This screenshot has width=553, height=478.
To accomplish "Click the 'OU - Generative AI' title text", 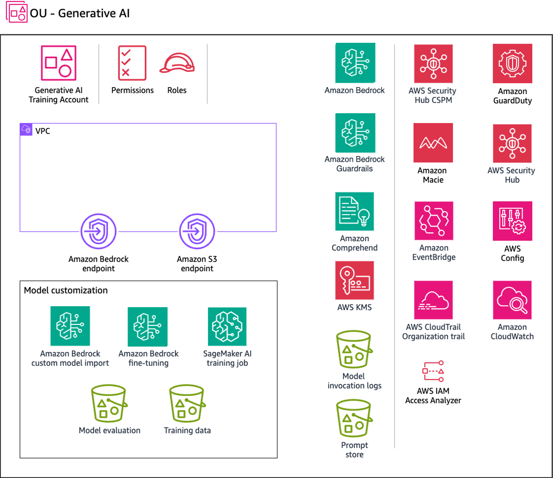I will point(80,13).
